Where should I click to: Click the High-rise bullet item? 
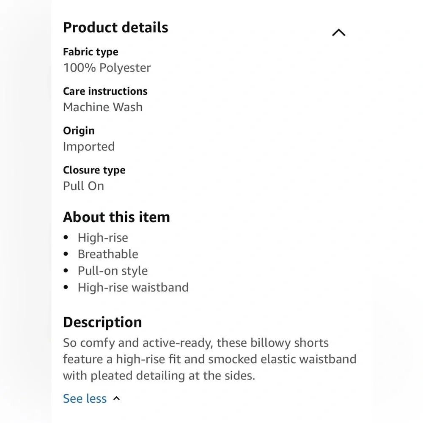pyautogui.click(x=103, y=238)
